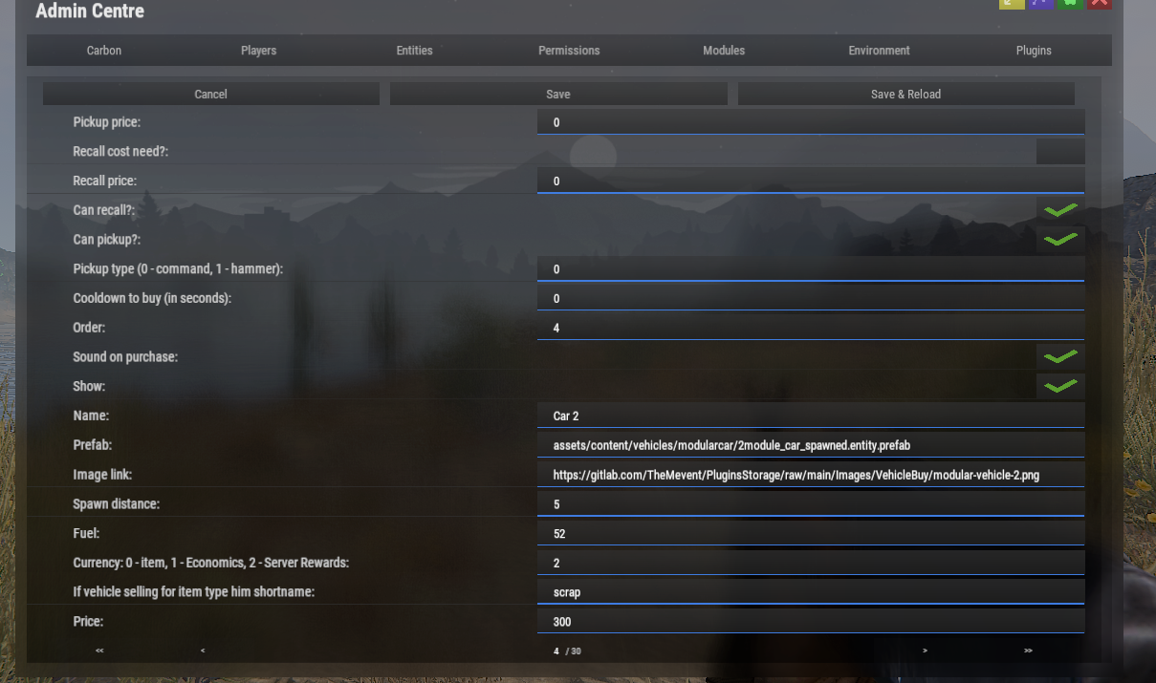Go to the previous page with <
The image size is (1156, 683).
click(203, 651)
